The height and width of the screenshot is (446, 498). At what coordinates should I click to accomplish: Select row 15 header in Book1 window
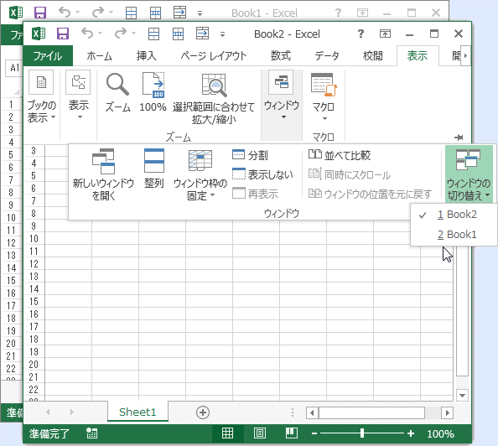pos(11,281)
